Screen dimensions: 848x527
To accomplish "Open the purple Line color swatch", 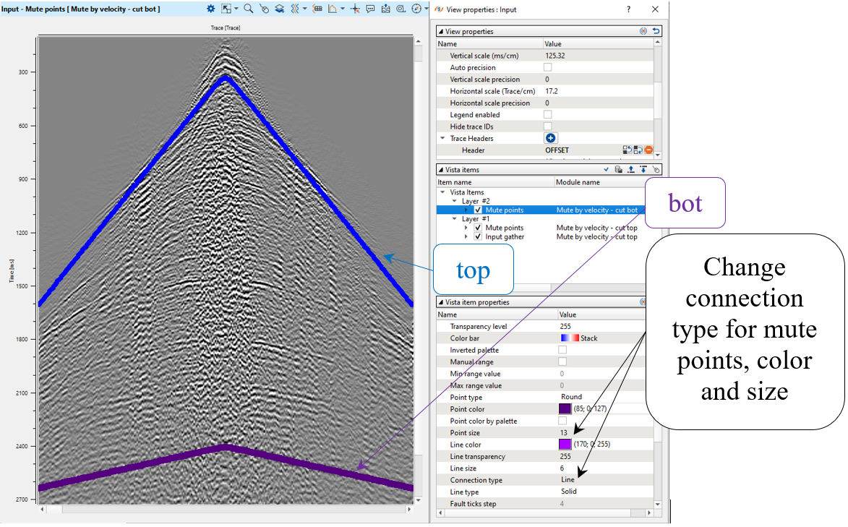I will (565, 445).
